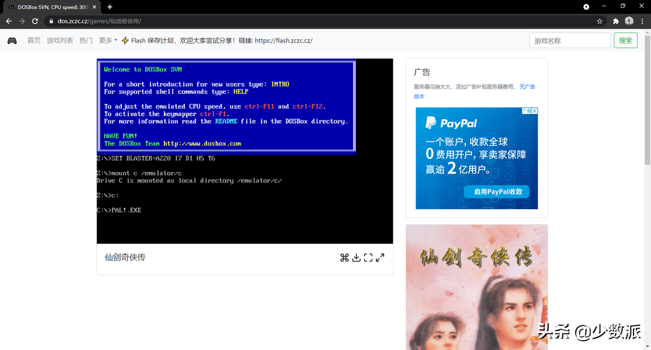Image resolution: width=651 pixels, height=350 pixels.
Task: Open the 首页 nav item
Action: [x=34, y=41]
